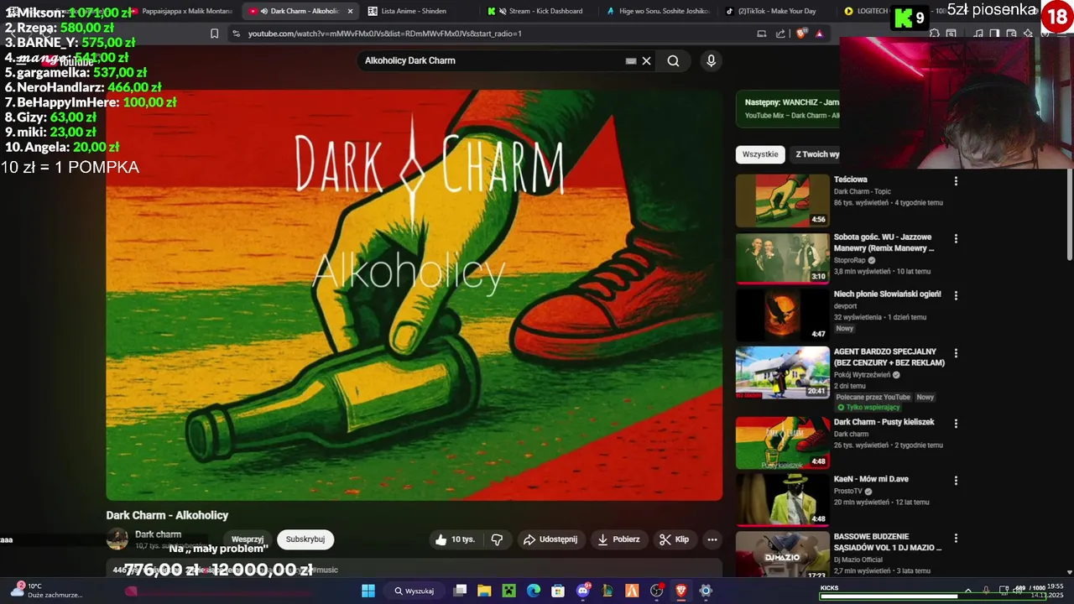Open Dark charm channel avatar
Viewport: 1074px width, 604px height.
pos(117,539)
